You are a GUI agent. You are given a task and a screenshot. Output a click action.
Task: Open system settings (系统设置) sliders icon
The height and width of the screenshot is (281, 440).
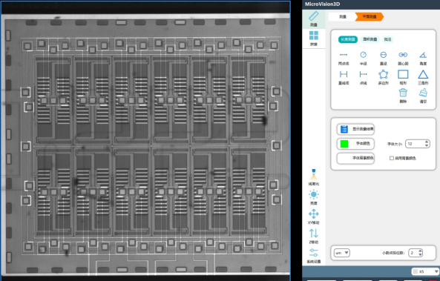coord(314,256)
